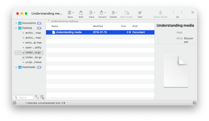Expand the Downloads folder tree

coord(16,67)
